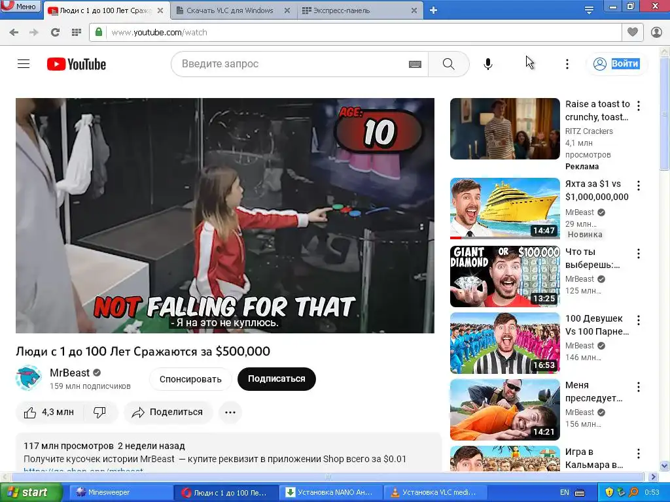Go forward with the browser forward arrow
This screenshot has height=502, width=670.
coord(34,32)
